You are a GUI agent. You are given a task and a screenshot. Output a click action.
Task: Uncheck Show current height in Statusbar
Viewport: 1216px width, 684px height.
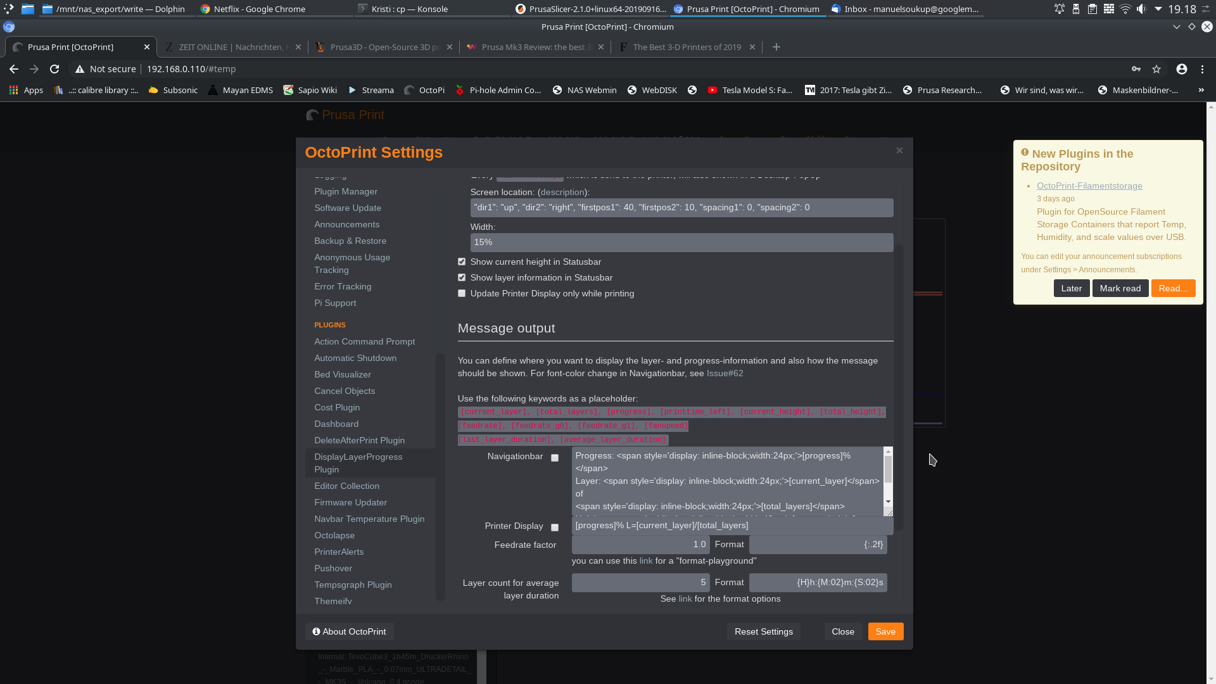tap(461, 262)
